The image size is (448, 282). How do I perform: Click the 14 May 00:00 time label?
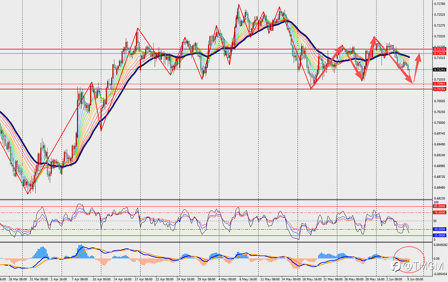(291, 279)
